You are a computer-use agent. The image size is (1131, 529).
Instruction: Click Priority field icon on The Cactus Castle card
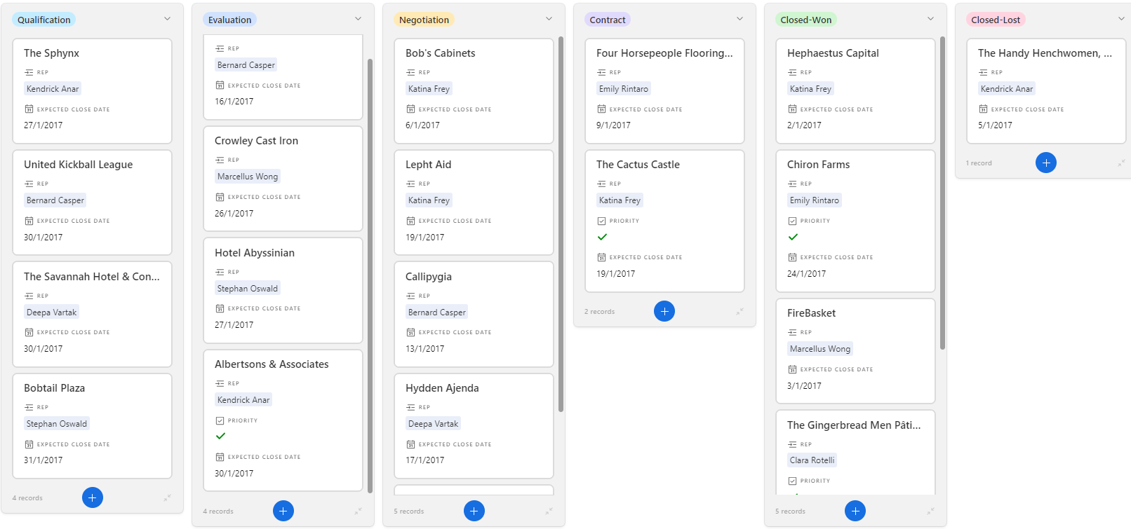click(x=601, y=221)
